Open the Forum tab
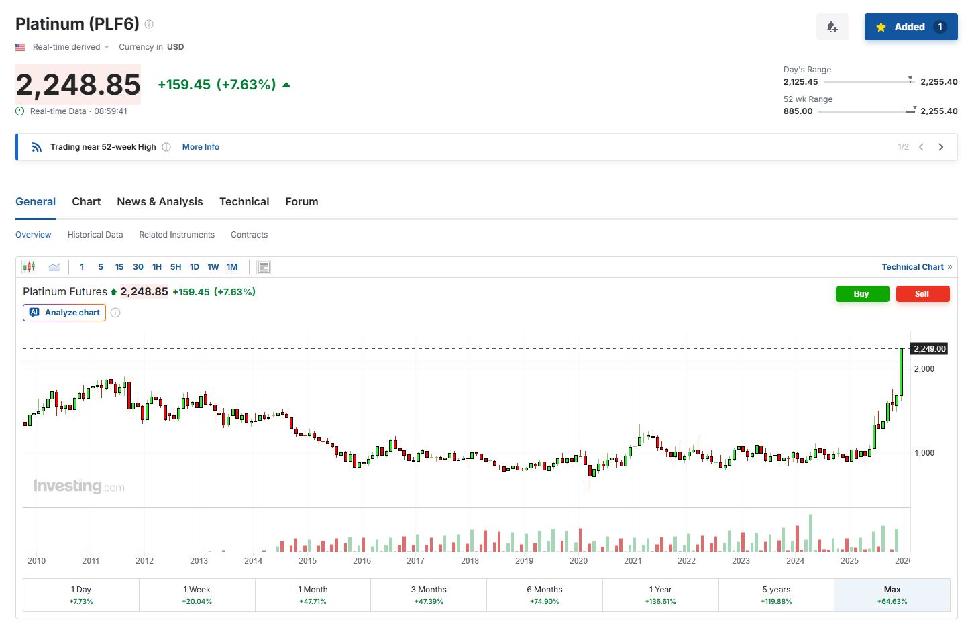970x628 pixels. point(302,201)
